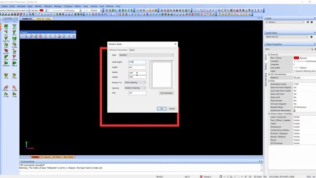Viewport: 316px width, 178px height.
Task: Open the Utilities menu
Action: pyautogui.click(x=94, y=6)
